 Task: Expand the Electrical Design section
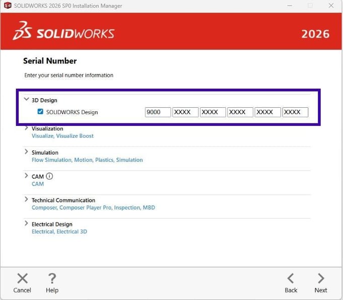[x=26, y=223]
